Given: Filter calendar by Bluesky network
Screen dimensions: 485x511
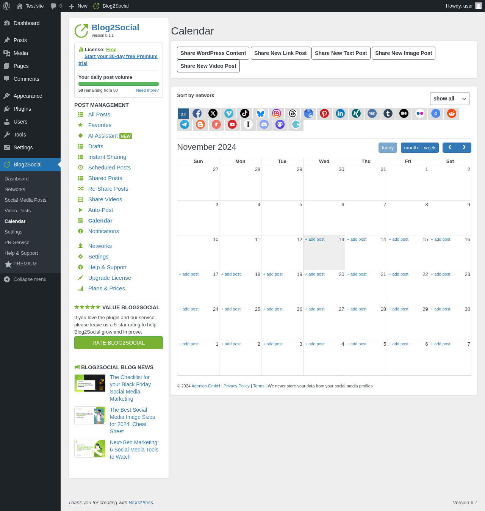Looking at the screenshot, I should pyautogui.click(x=261, y=113).
